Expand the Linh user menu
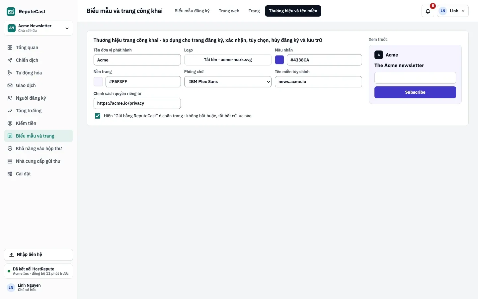Image resolution: width=478 pixels, height=299 pixels. [453, 11]
